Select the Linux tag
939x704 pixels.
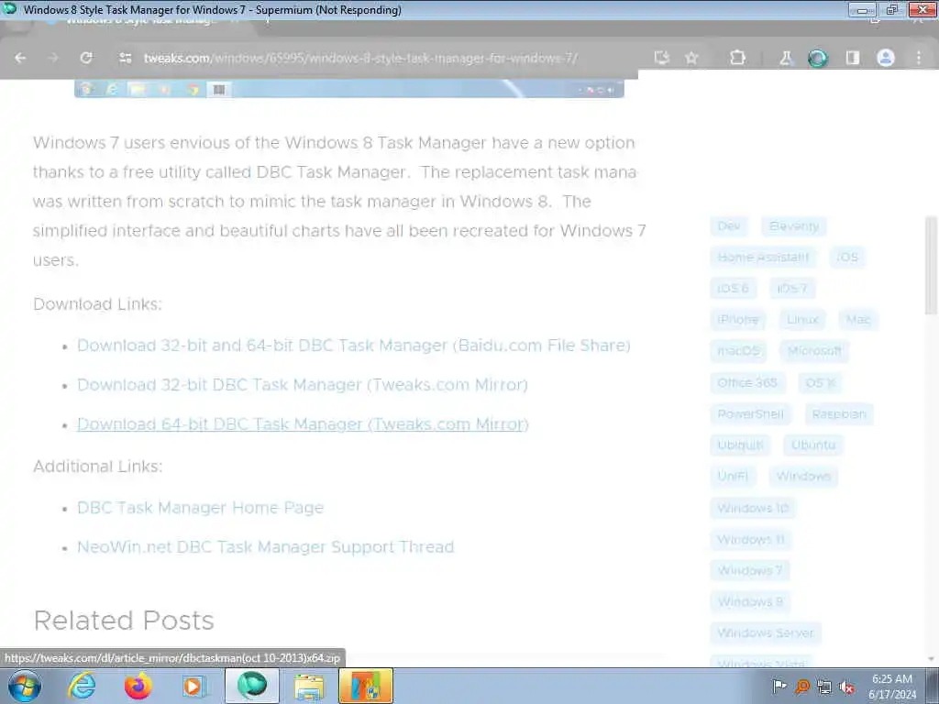[x=802, y=320]
